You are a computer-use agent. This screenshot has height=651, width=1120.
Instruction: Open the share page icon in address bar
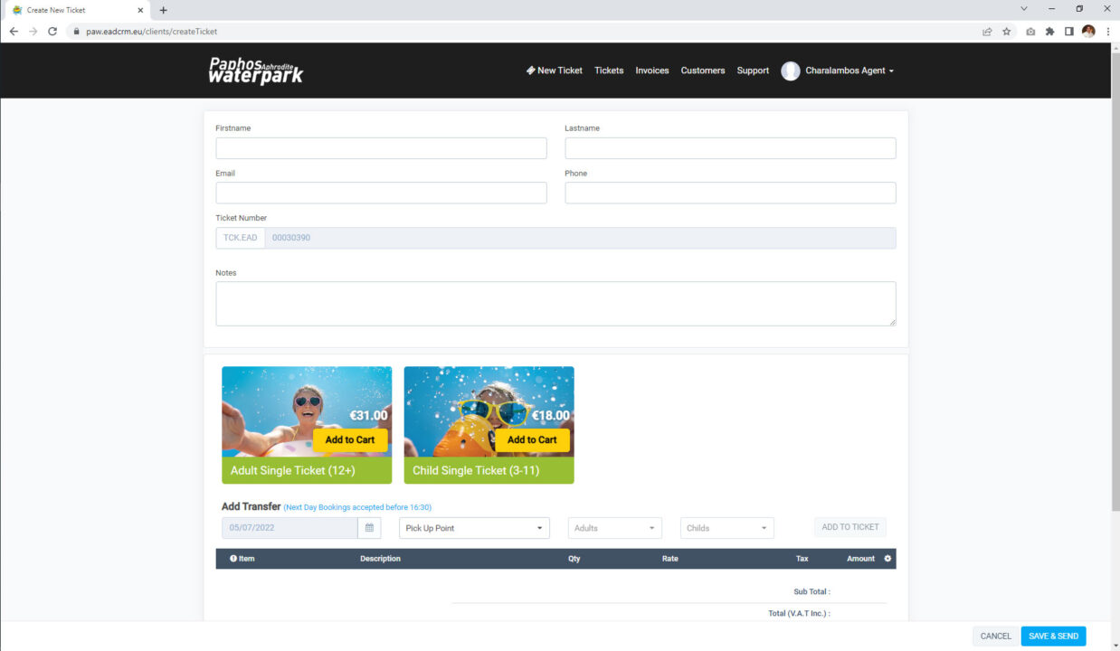[987, 31]
